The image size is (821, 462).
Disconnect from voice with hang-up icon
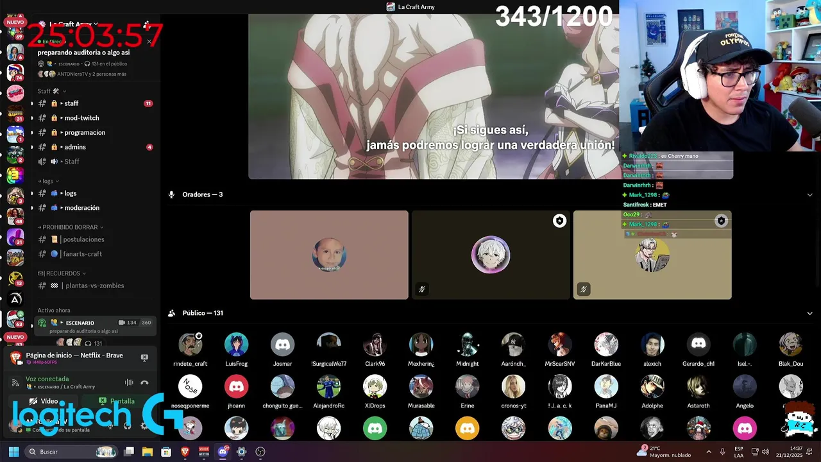144,382
